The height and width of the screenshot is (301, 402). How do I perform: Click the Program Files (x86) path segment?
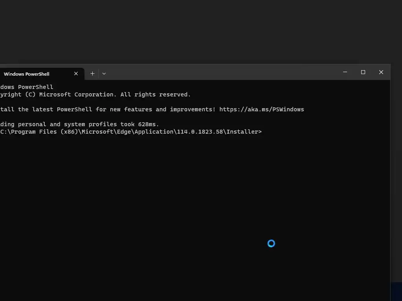click(43, 132)
